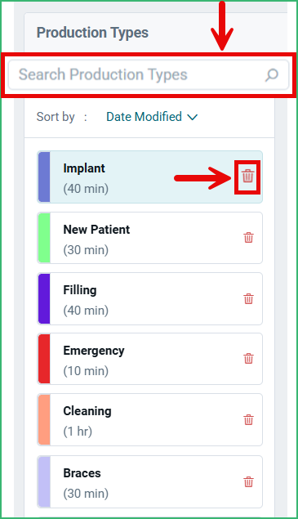Click the lavender Braces color strip
Screen dimensions: 298x519
pos(44,481)
